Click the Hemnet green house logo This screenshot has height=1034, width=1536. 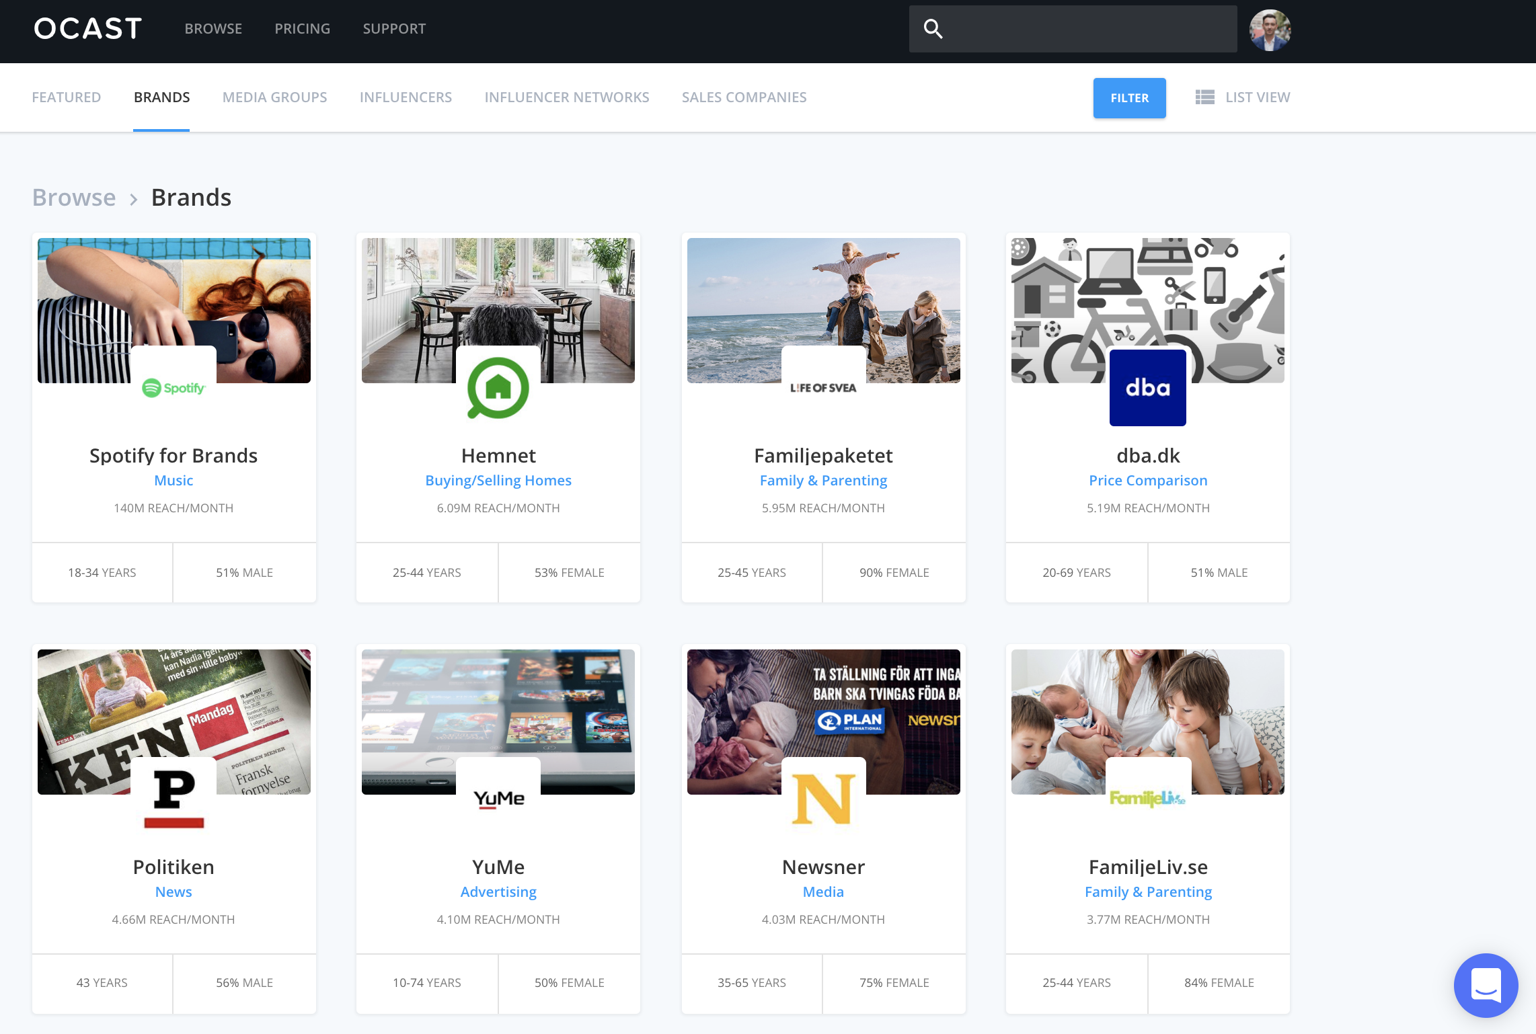click(x=498, y=388)
